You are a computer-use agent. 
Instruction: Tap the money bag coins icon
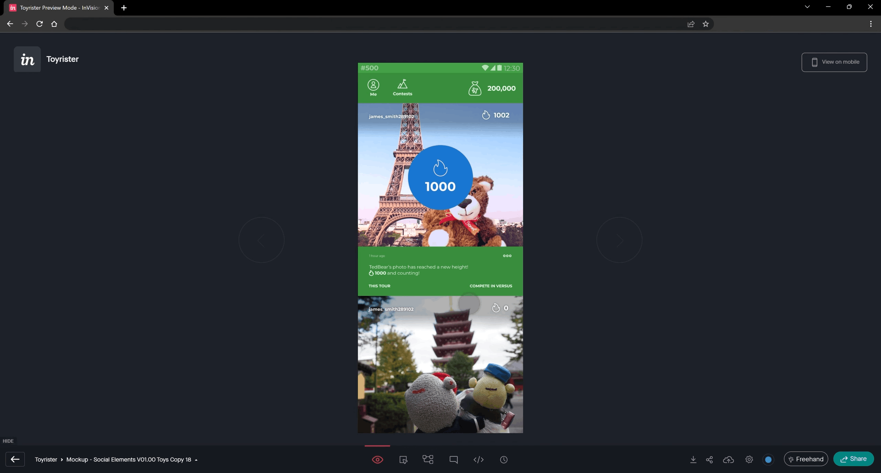coord(475,88)
